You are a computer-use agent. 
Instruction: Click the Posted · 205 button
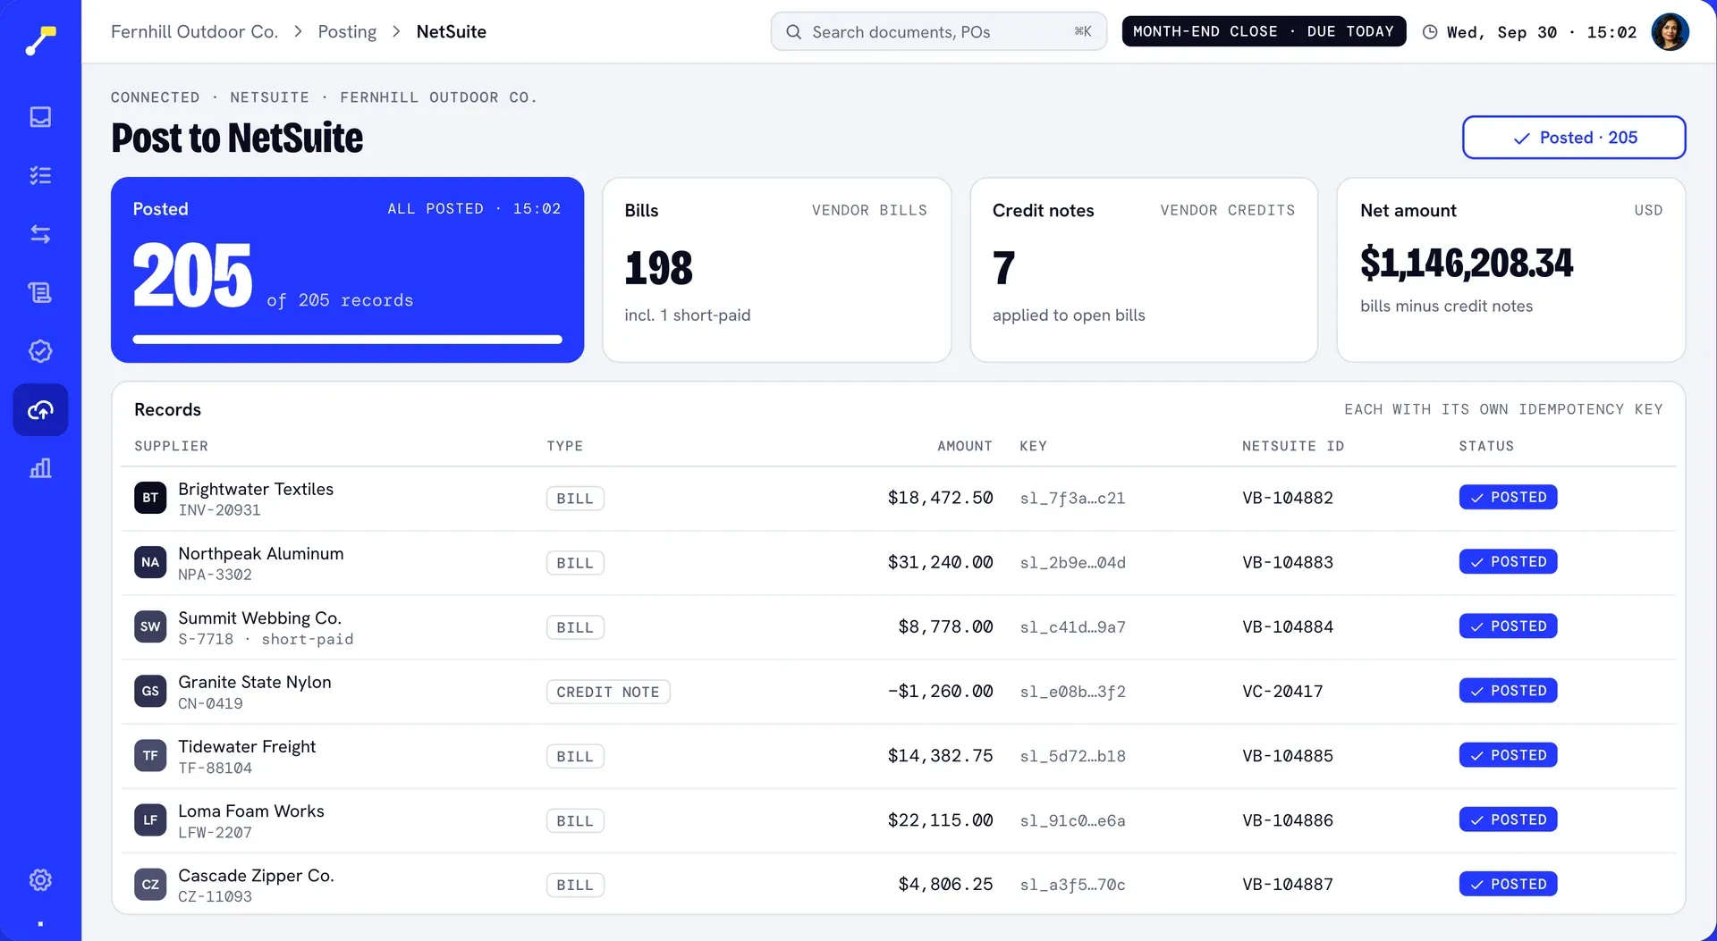click(1574, 138)
